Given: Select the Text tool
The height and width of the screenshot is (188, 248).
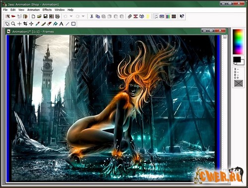Looking at the screenshot, I should pyautogui.click(x=62, y=24).
